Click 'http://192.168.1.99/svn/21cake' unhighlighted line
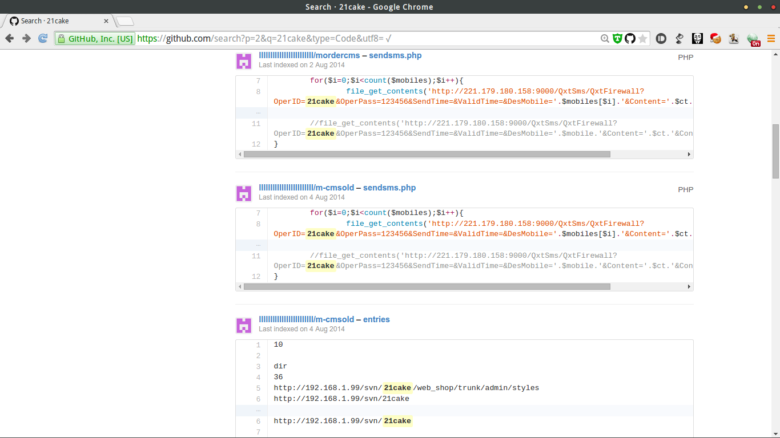Screen dimensions: 780x438 click(341, 399)
